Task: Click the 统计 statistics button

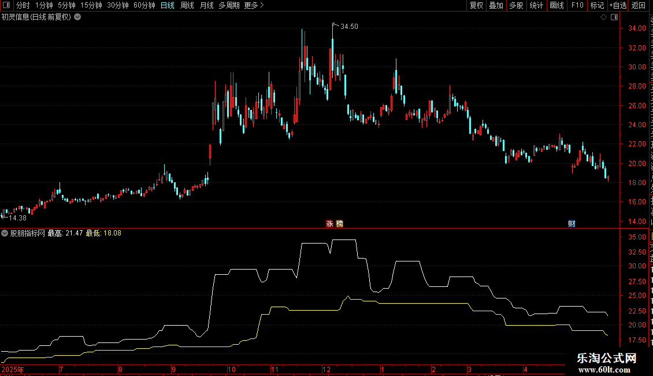Action: pyautogui.click(x=536, y=5)
